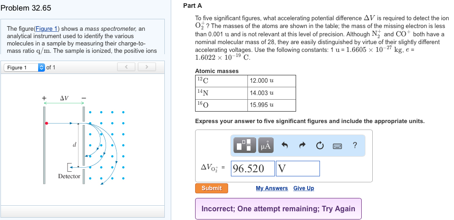This screenshot has width=454, height=220.
Task: Click the answer value field showing 96.520
Action: pos(253,169)
